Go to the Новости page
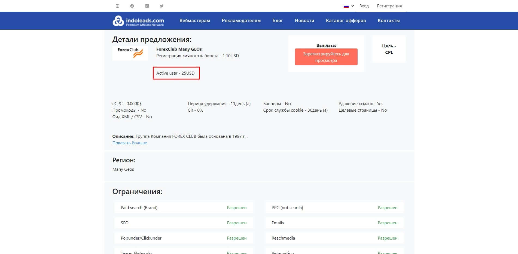Screen dimensions: 518x254 [x=304, y=21]
